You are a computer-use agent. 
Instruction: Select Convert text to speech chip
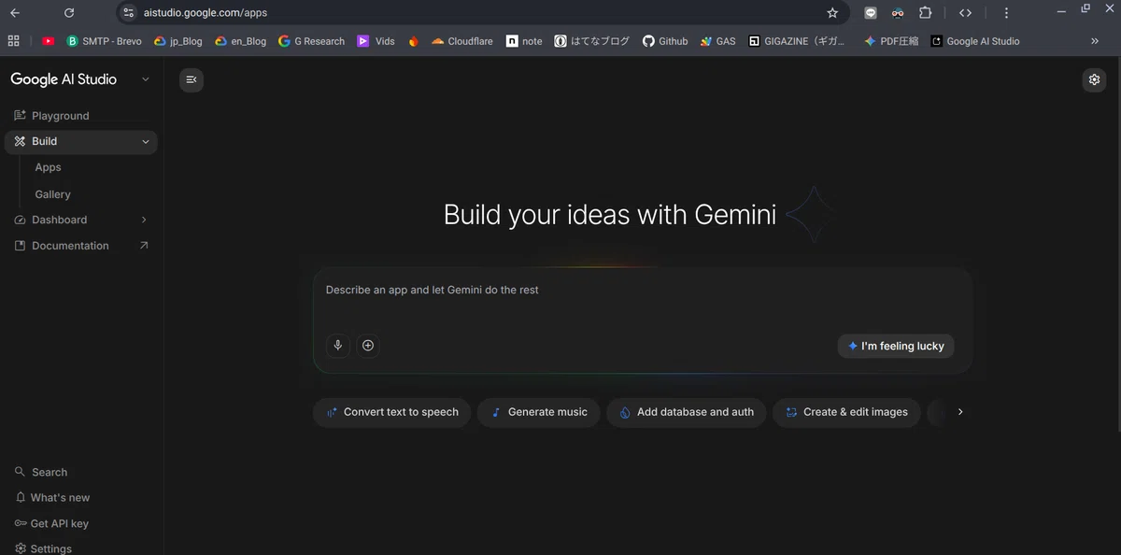pyautogui.click(x=392, y=412)
